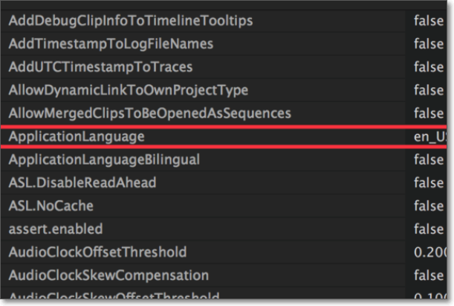Viewport: 454px width, 306px height.
Task: Click the AudioClockOffsetThreshold property name
Action: [x=97, y=252]
